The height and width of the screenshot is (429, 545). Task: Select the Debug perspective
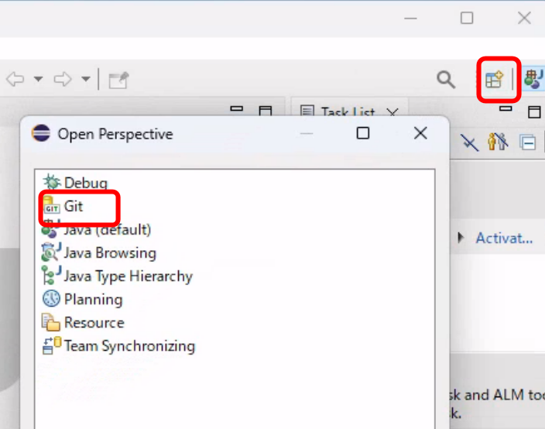point(85,183)
